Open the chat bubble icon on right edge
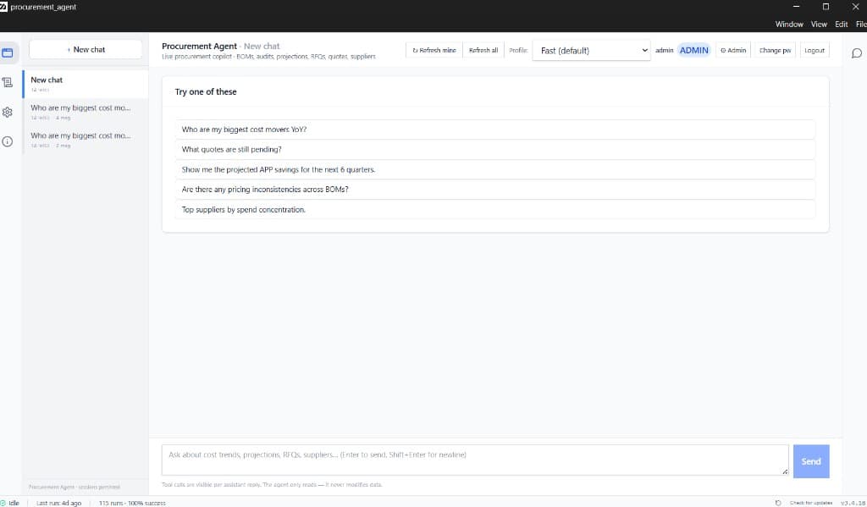 857,53
